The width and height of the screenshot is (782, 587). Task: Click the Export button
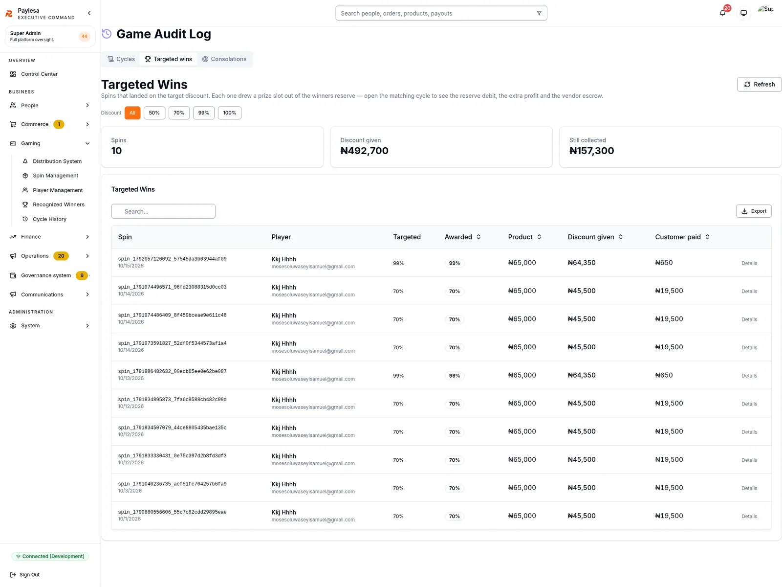[754, 211]
